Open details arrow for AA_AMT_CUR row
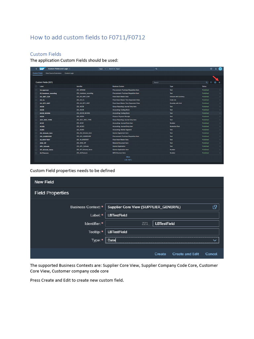Viewport: 254px width, 339px height. click(x=220, y=97)
